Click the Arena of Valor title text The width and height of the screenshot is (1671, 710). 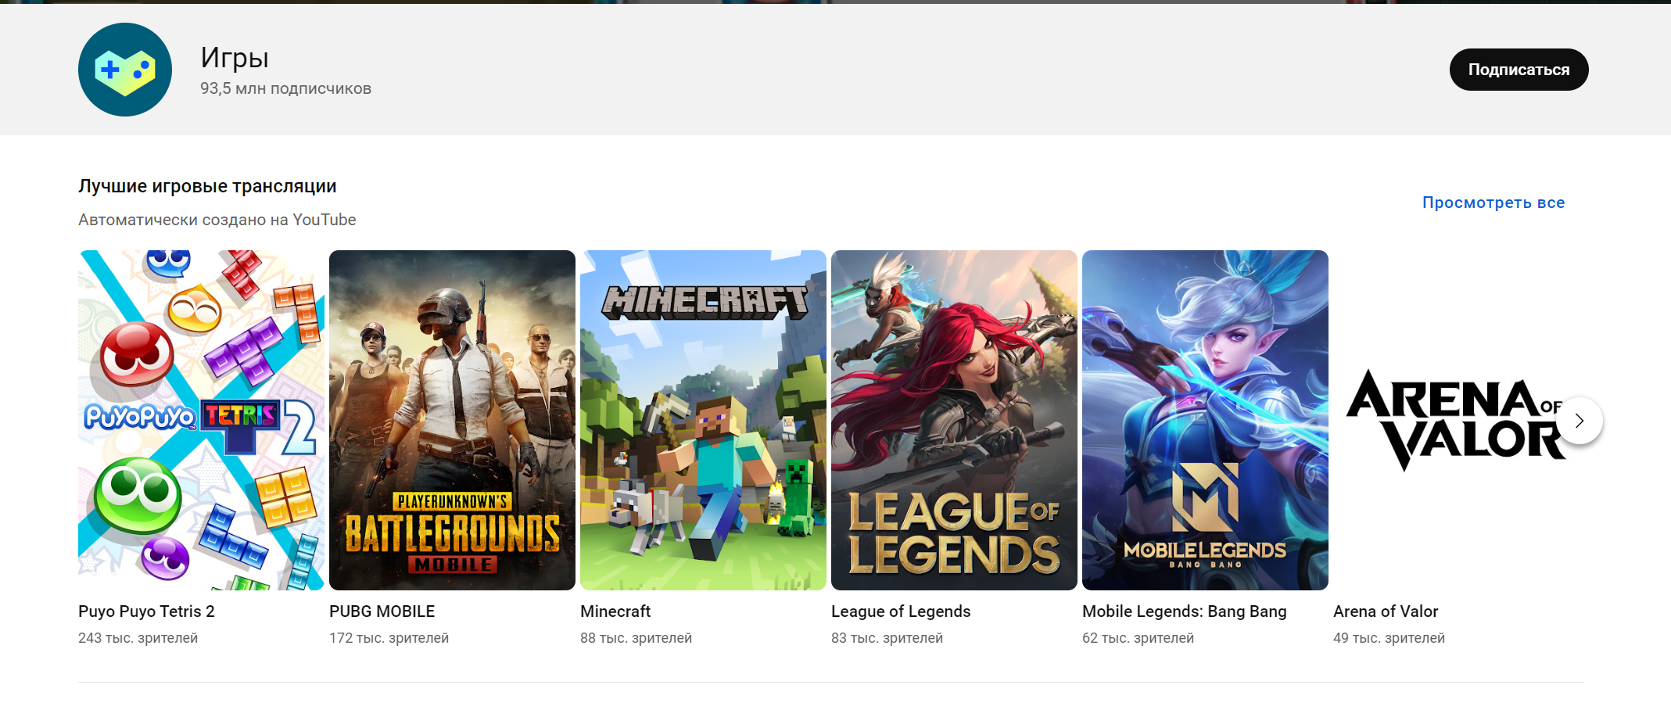tap(1386, 611)
